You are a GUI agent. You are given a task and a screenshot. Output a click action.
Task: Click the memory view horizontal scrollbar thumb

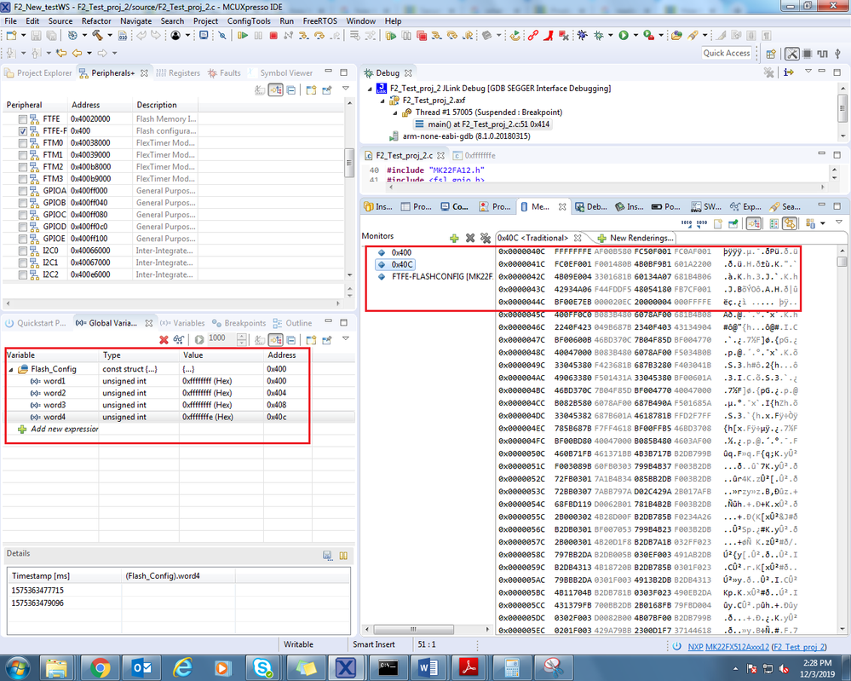click(x=413, y=629)
